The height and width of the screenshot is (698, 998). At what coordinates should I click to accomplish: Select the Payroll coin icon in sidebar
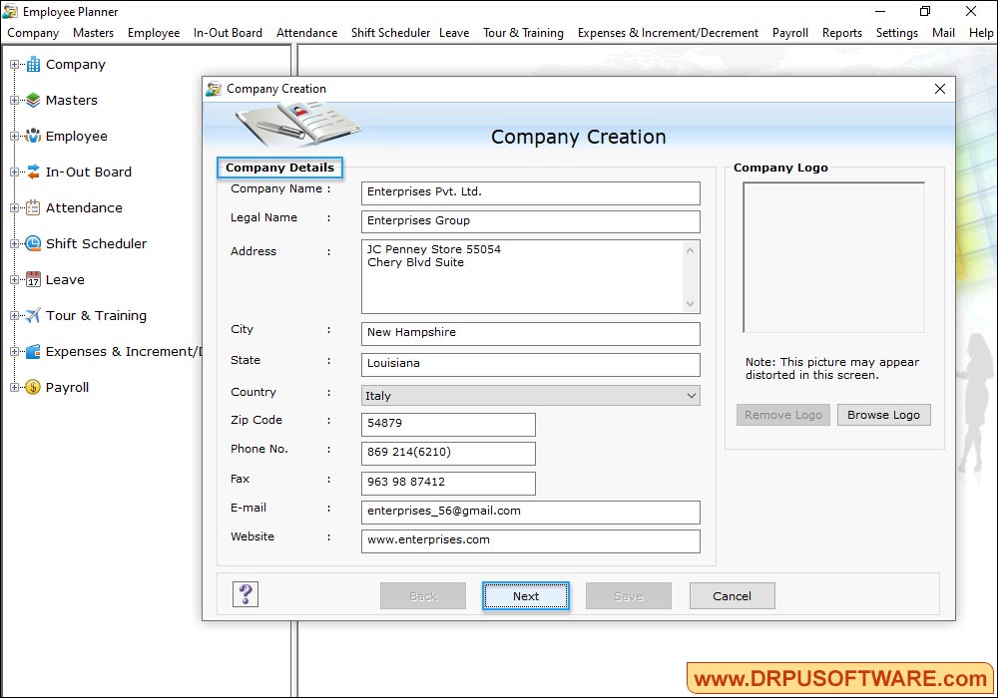coord(31,387)
